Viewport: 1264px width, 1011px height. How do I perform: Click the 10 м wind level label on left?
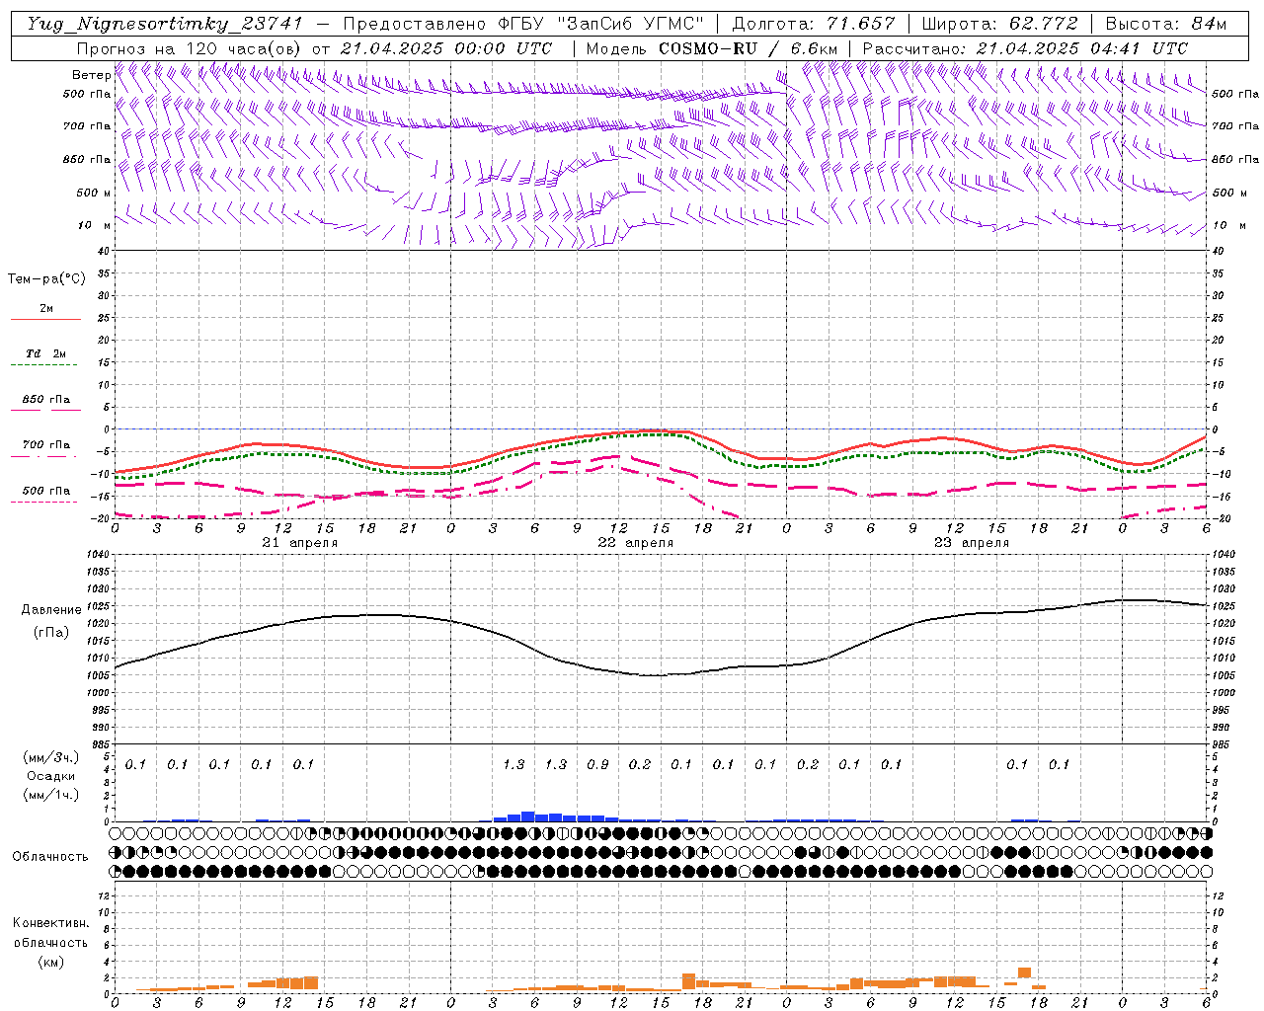coord(93,226)
